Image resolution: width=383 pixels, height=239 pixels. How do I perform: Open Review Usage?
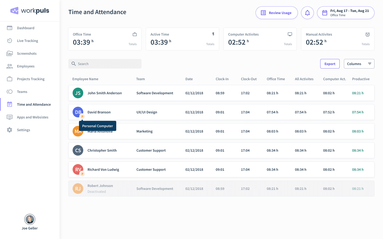click(x=277, y=12)
